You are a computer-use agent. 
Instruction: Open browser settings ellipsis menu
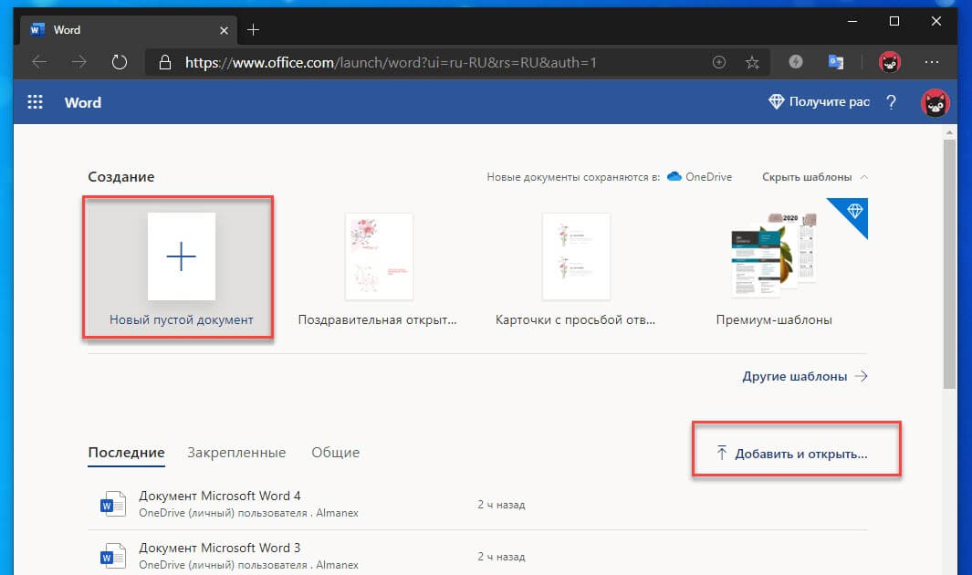[932, 62]
